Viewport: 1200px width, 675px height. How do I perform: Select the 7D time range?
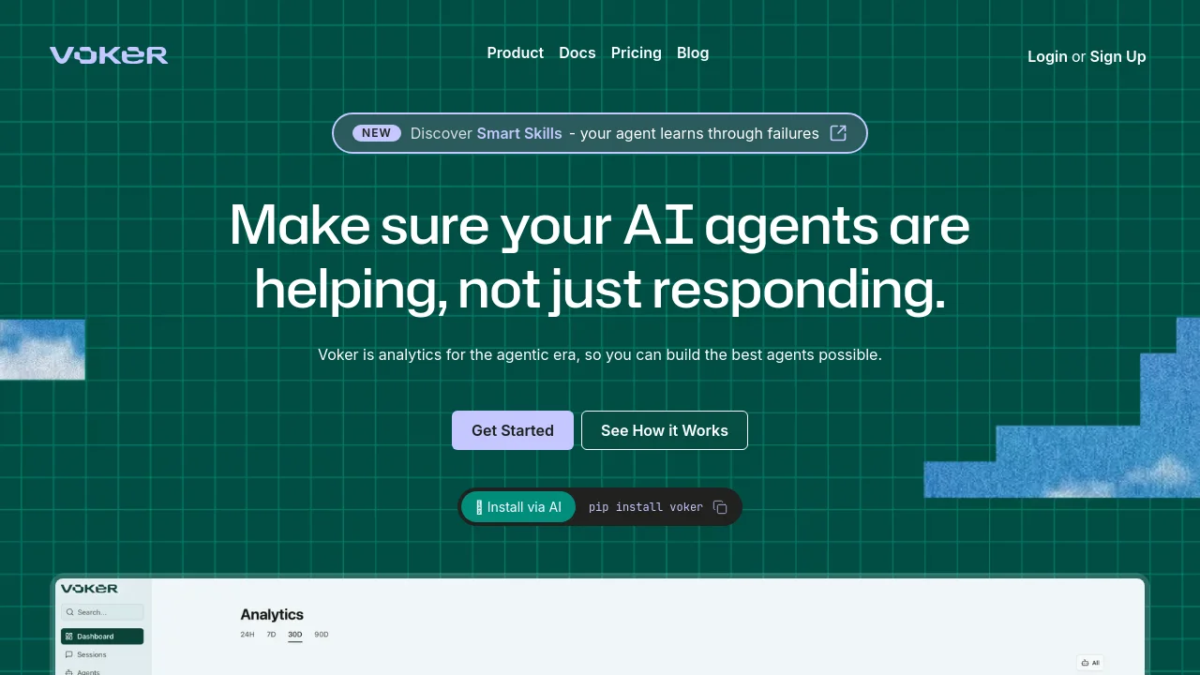(271, 635)
